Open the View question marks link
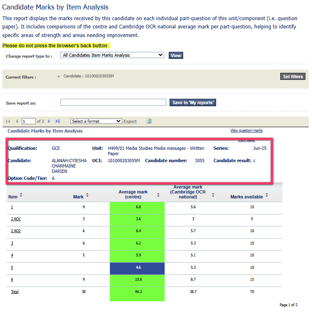Viewport: 312px width, 312px height. click(x=246, y=130)
